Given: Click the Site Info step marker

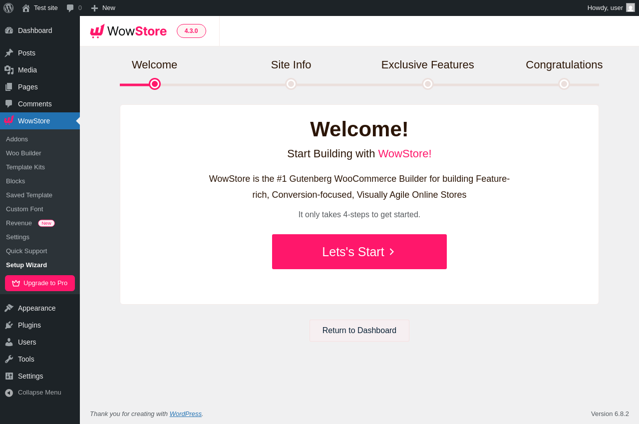Looking at the screenshot, I should click(291, 84).
